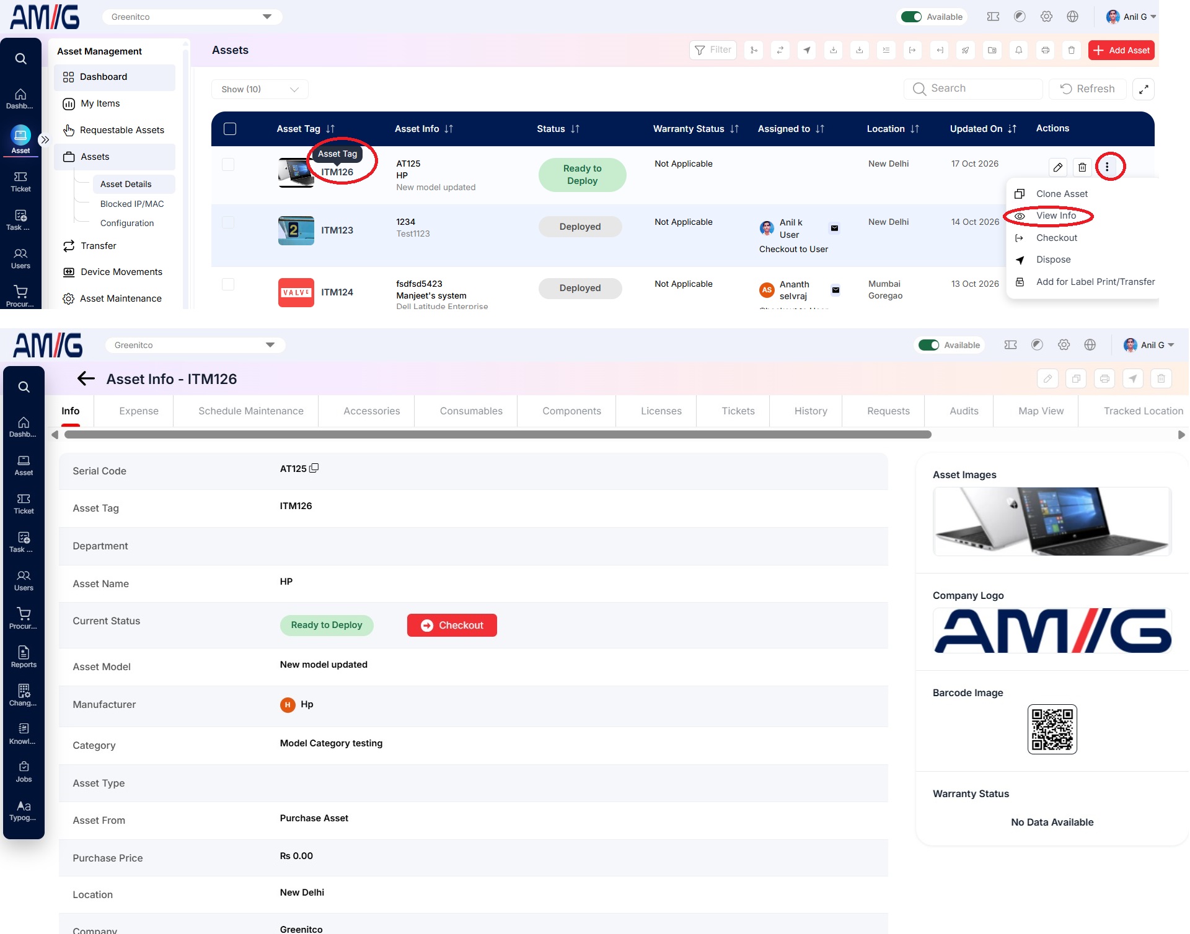Screen dimensions: 1190x934
Task: Expand the sidebar with the double chevron
Action: (45, 140)
